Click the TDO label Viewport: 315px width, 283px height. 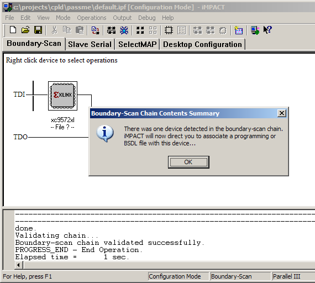[x=20, y=137]
